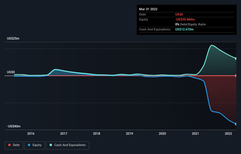Toggle Cash And Equivalents legend button
This screenshot has height=154, width=241.
pyautogui.click(x=68, y=145)
